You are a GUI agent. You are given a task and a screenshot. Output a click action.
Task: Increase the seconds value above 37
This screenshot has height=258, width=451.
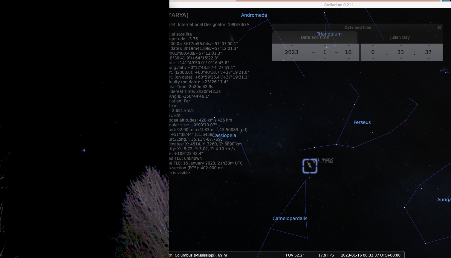point(429,45)
